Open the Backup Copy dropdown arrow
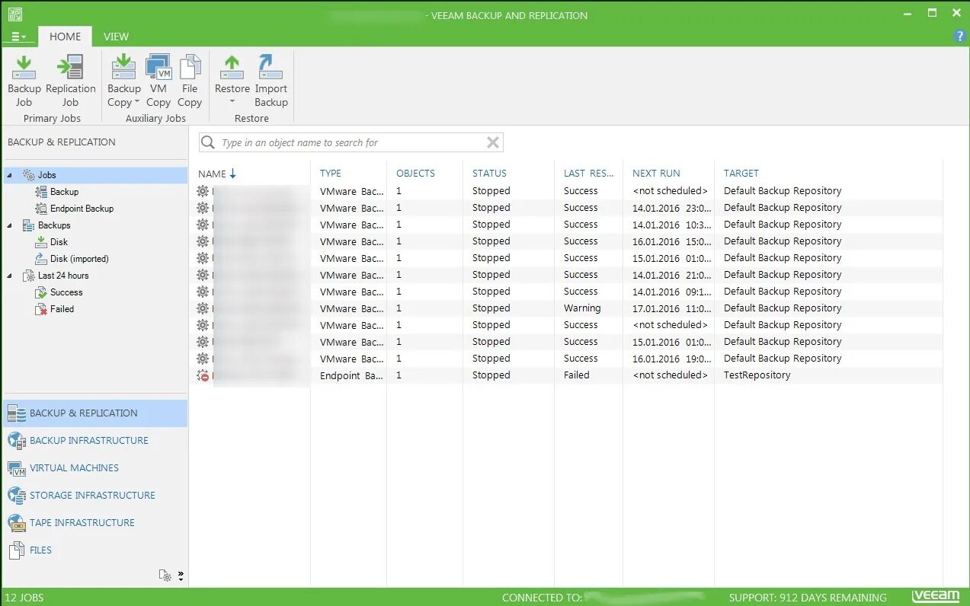 coord(137,102)
